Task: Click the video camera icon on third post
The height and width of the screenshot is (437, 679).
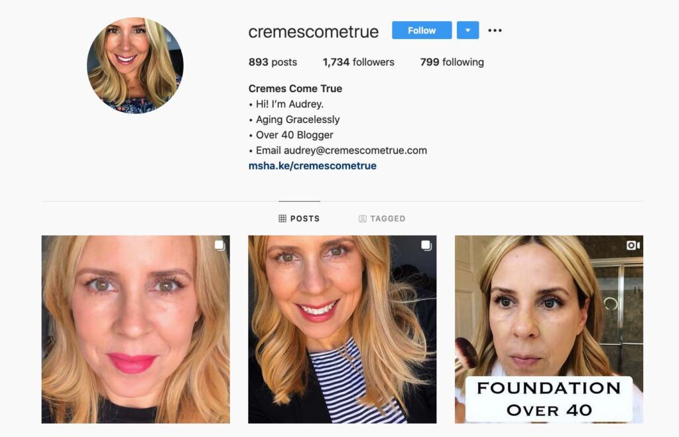Action: 633,246
